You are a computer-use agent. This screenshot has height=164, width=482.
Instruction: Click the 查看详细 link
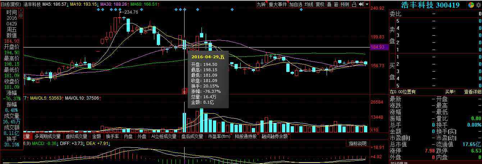pyautogui.click(x=472, y=92)
